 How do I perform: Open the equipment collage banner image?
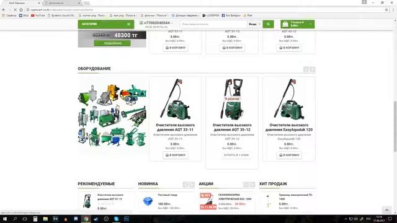point(112,115)
